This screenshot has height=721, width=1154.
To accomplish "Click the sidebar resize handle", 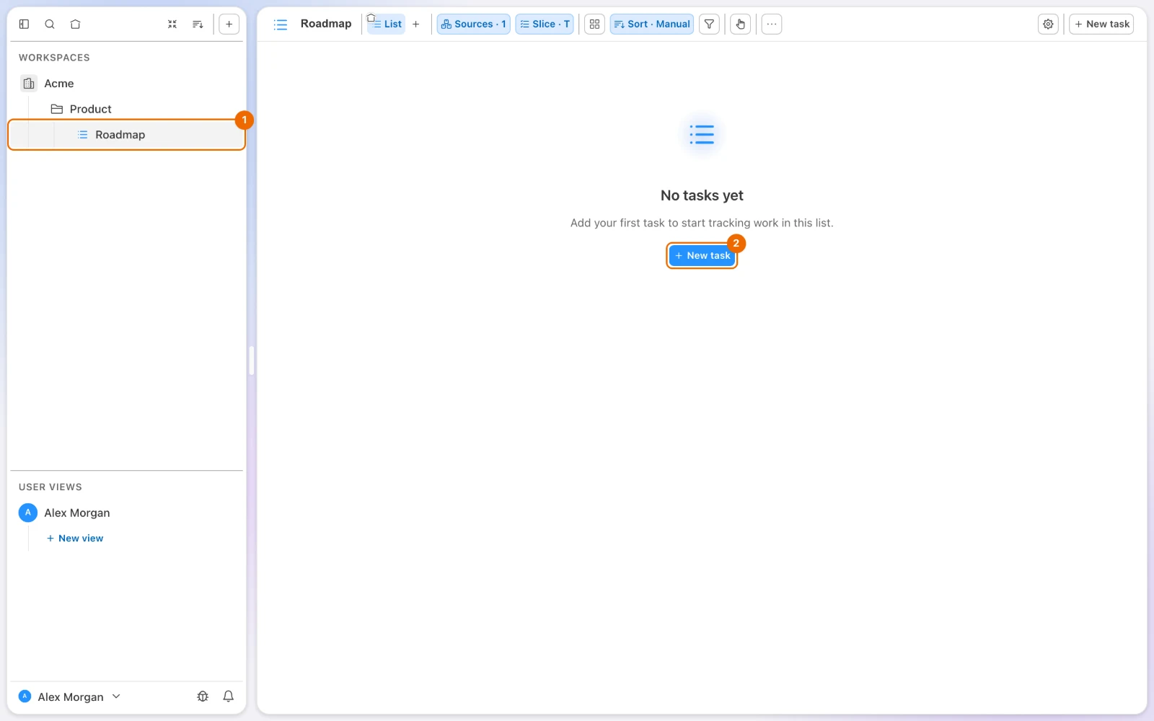I will pos(252,360).
